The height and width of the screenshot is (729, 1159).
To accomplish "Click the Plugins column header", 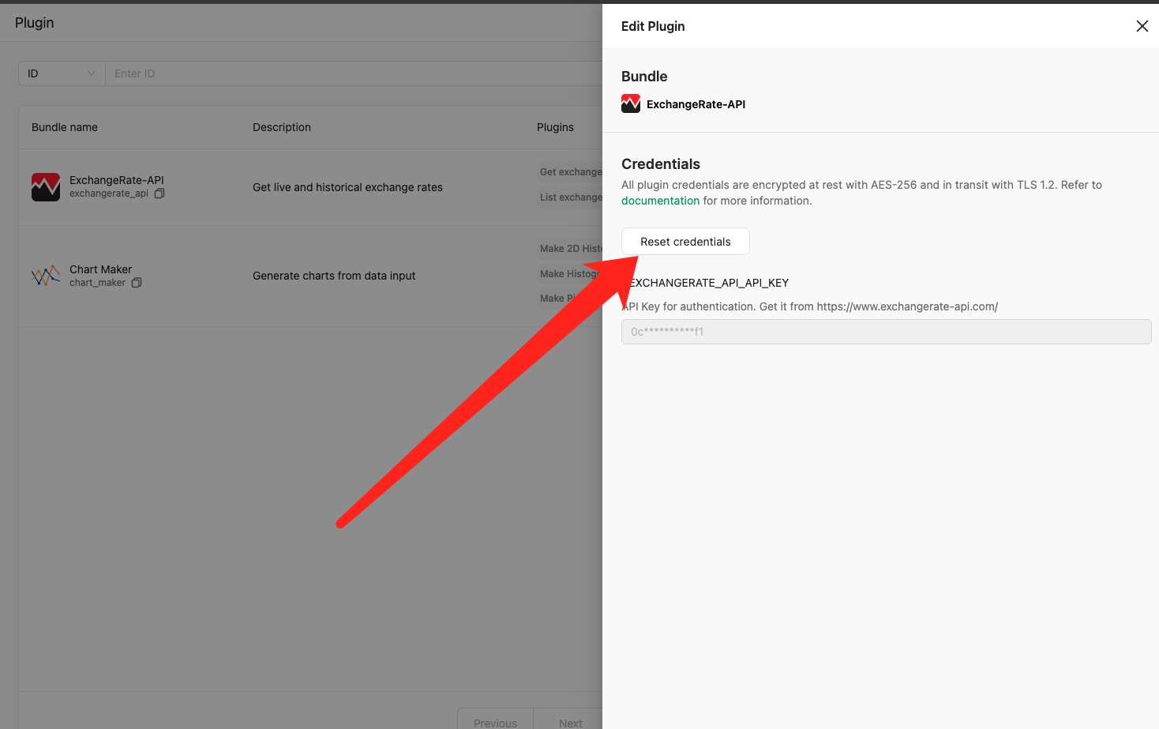I will [x=555, y=127].
